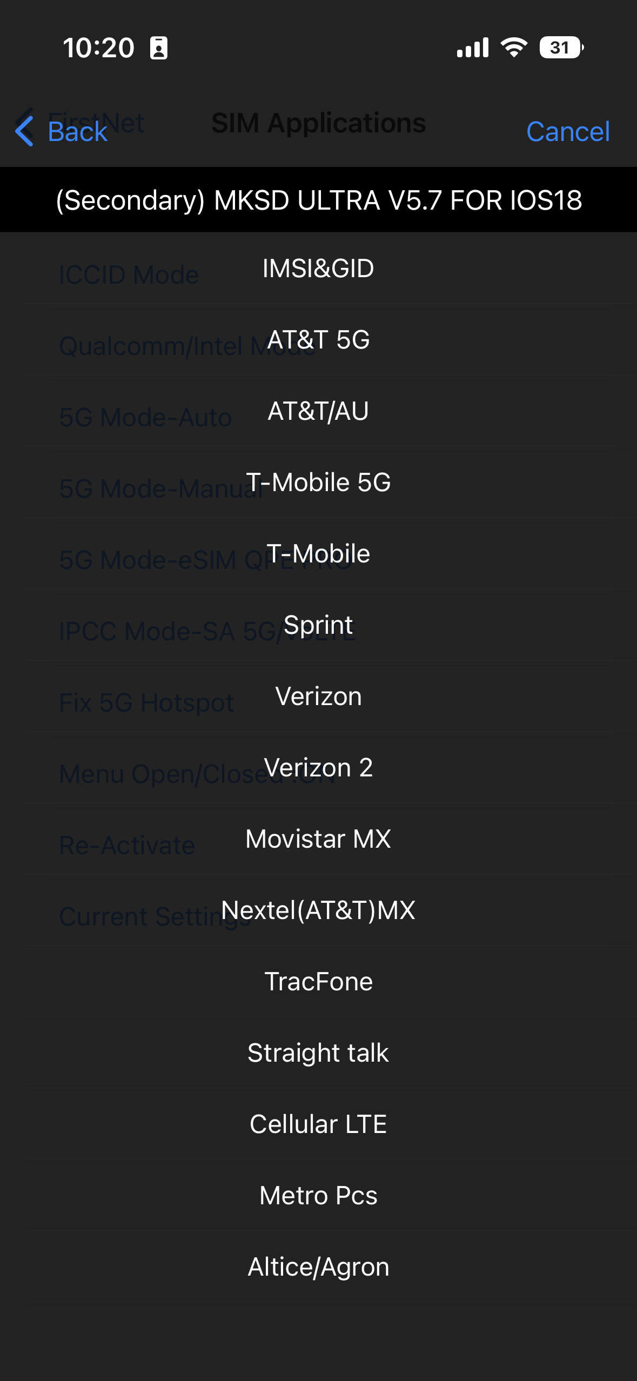The width and height of the screenshot is (637, 1381).
Task: Select Cellular LTE option
Action: 318,1124
